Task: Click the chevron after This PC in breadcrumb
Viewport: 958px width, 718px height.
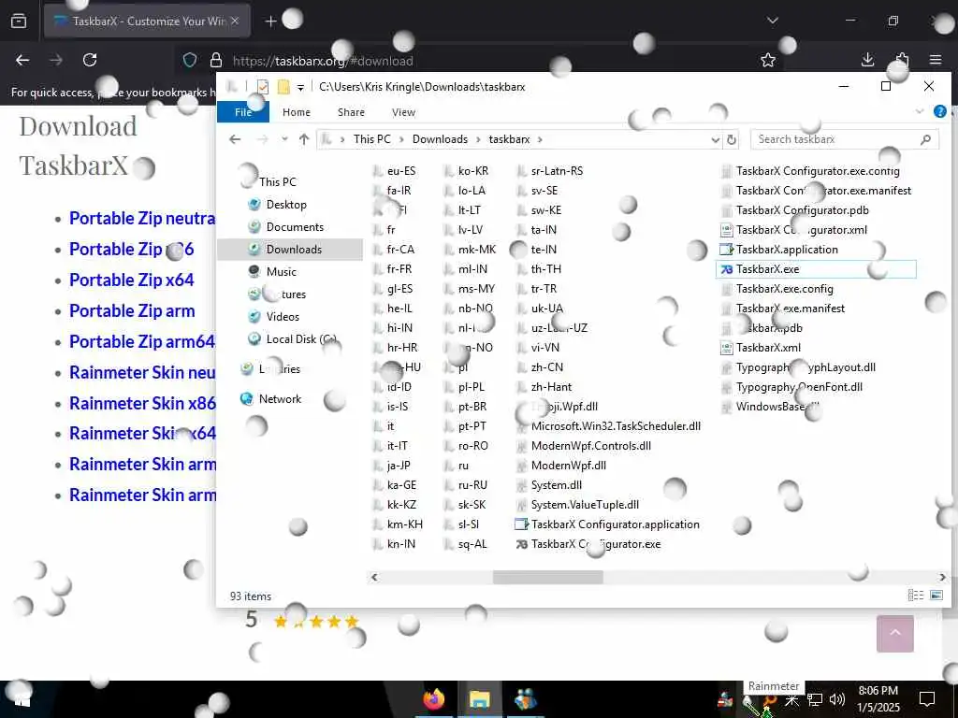Action: (x=401, y=140)
